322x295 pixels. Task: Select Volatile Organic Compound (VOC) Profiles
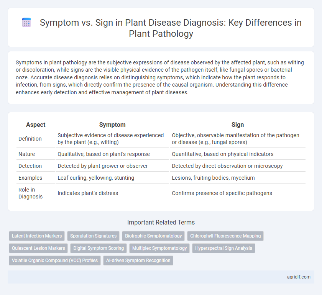(x=54, y=261)
